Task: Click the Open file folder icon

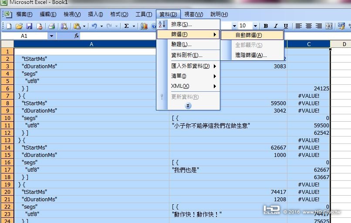Action: click(x=19, y=26)
